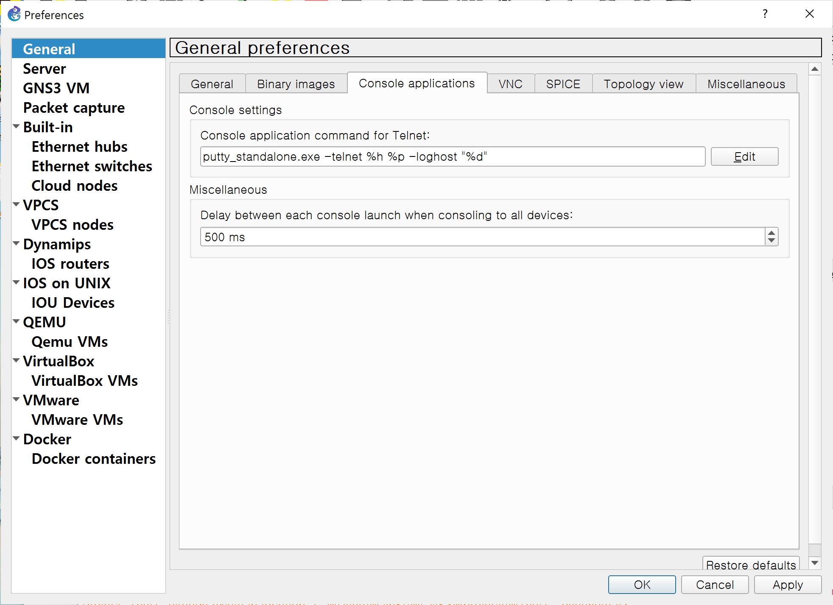Viewport: 833px width, 605px height.
Task: Switch to the Binary images tab
Action: click(296, 84)
